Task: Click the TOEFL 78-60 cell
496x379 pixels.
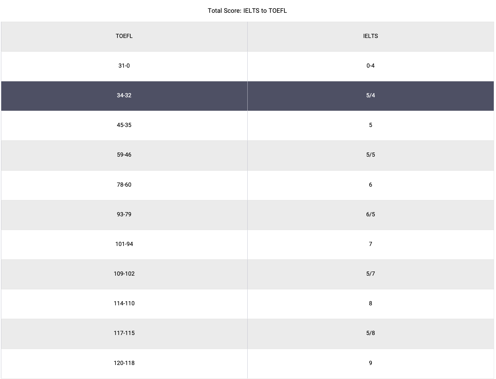Action: pyautogui.click(x=124, y=185)
